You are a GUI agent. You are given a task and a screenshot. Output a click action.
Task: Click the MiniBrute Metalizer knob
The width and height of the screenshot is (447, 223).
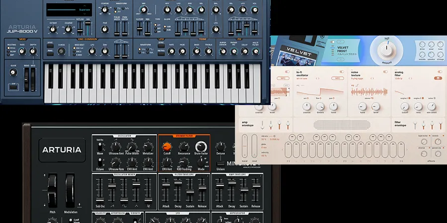(x=148, y=147)
